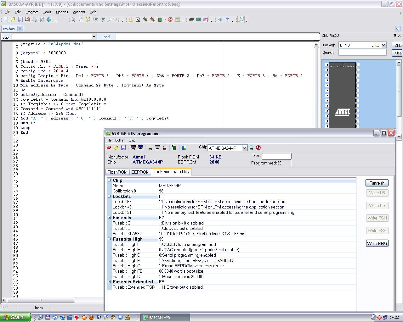
Task: Click the green chip icon in programmer toolbar
Action: (174, 148)
